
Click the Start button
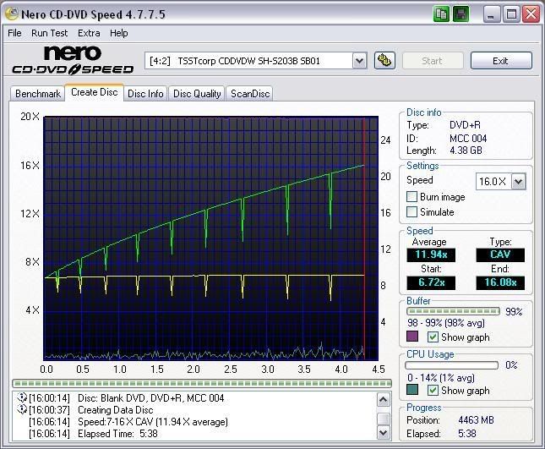click(433, 61)
